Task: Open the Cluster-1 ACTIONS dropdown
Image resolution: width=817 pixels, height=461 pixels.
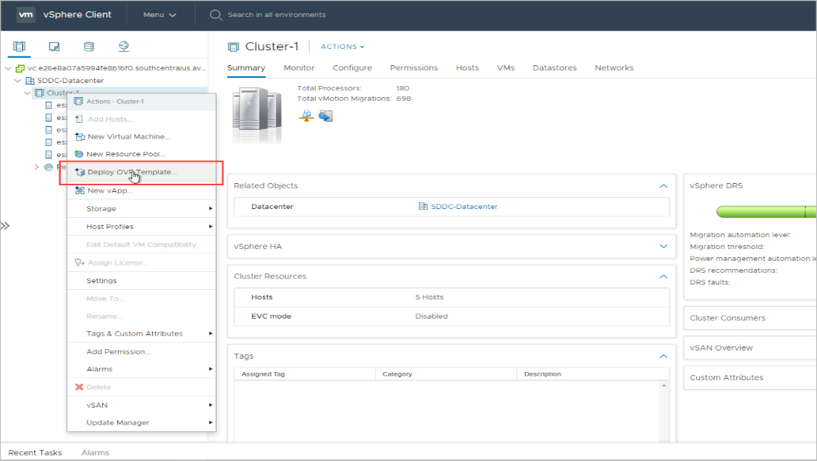Action: (x=343, y=47)
